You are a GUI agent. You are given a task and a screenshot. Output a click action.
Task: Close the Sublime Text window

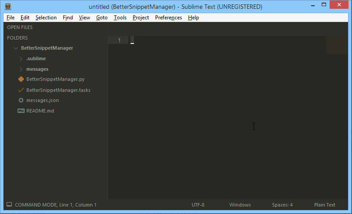(339, 5)
